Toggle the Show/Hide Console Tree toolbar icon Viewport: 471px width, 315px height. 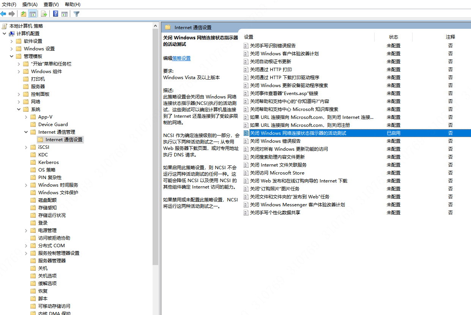pos(33,14)
